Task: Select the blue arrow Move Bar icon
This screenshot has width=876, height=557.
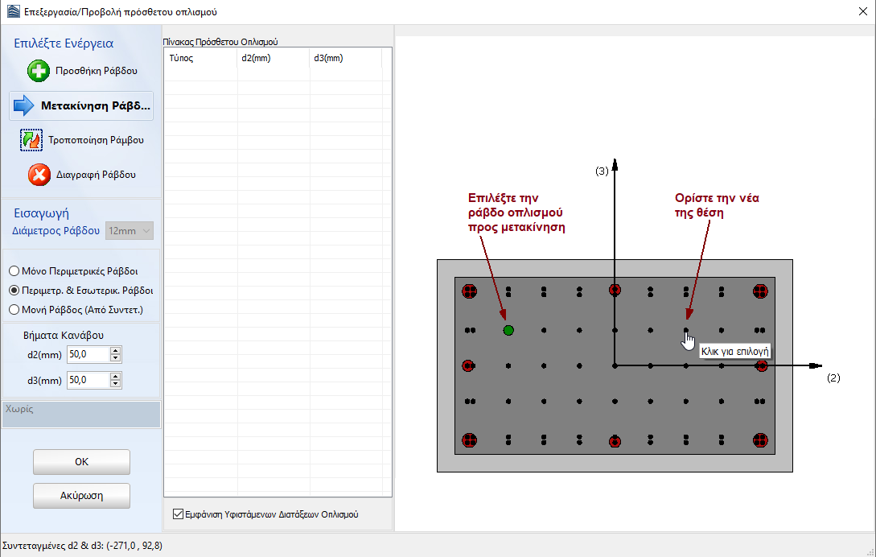Action: click(x=25, y=105)
